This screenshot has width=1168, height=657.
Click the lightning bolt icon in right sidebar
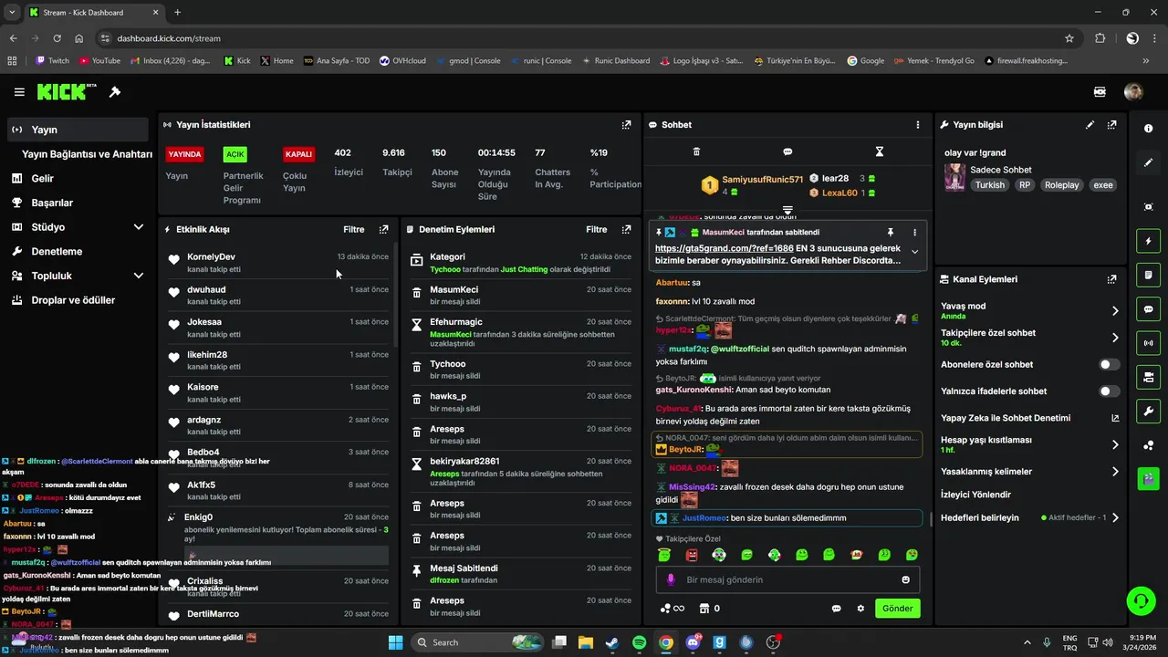[x=1148, y=242]
